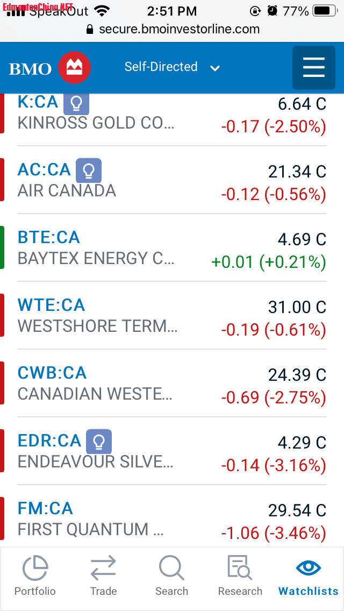
Task: Open the Portfolio pie chart tab
Action: [x=35, y=576]
